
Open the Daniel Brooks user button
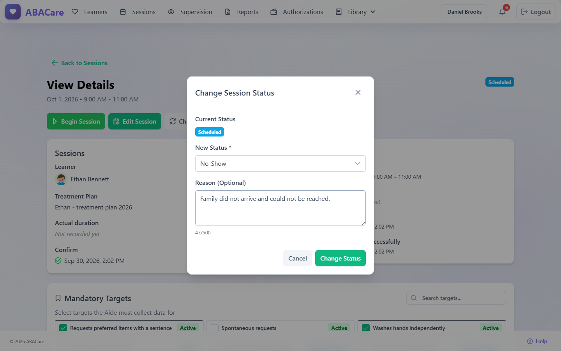464,12
